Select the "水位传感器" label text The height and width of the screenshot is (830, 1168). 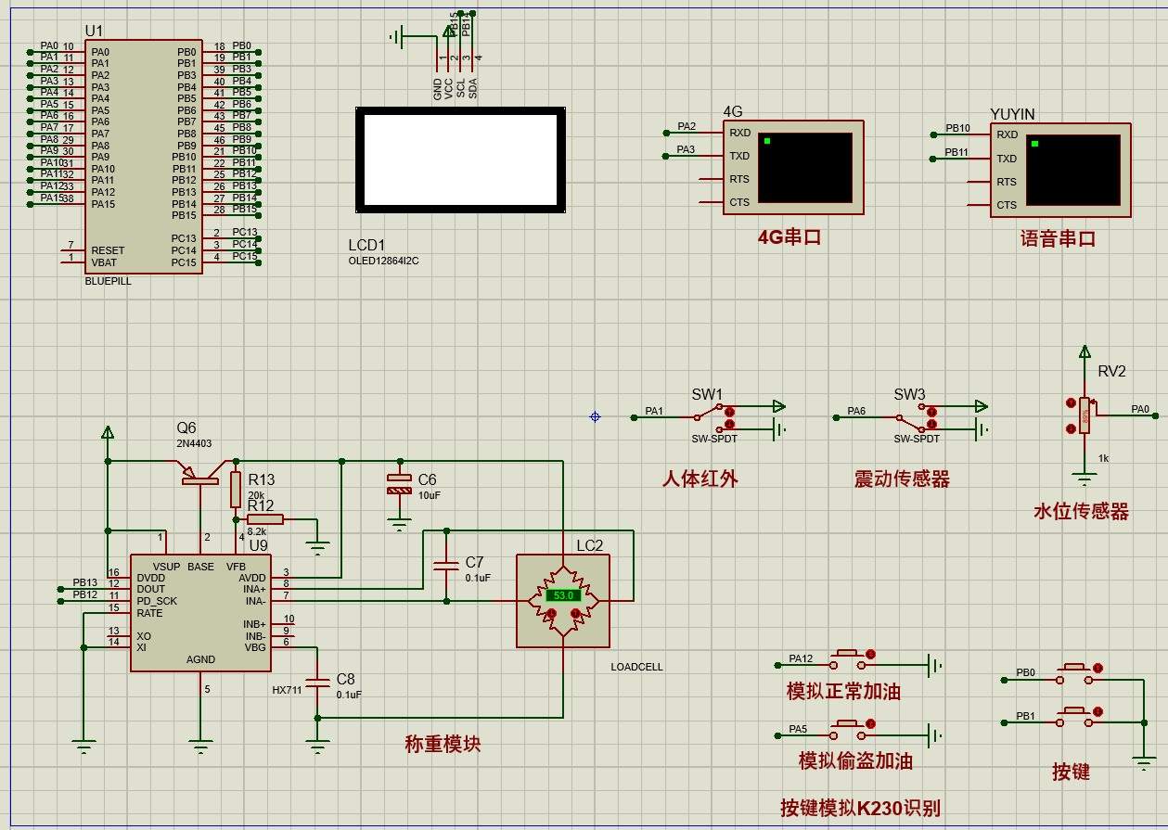pos(1081,511)
